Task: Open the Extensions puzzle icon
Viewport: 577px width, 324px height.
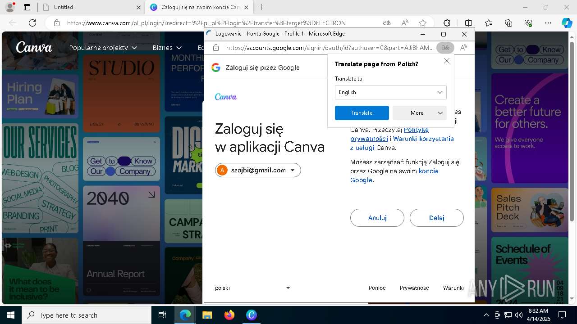Action: coord(447,23)
